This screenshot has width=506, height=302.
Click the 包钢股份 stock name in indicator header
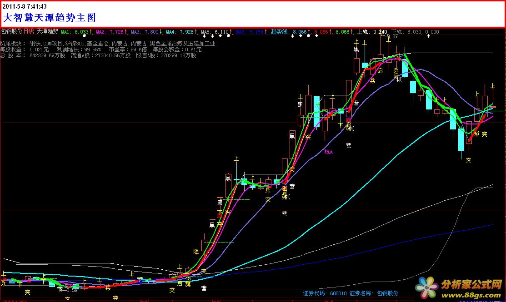tap(11, 31)
